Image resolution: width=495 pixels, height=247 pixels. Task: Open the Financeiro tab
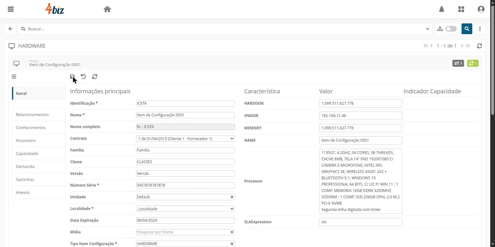click(39, 140)
